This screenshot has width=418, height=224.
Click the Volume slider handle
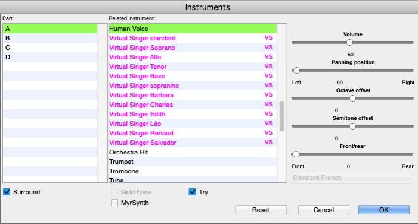pyautogui.click(x=349, y=43)
